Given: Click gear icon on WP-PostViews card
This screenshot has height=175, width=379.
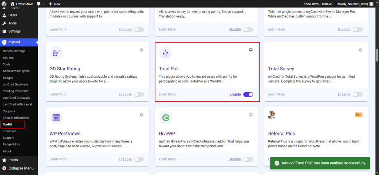Looking at the screenshot, I should [141, 115].
